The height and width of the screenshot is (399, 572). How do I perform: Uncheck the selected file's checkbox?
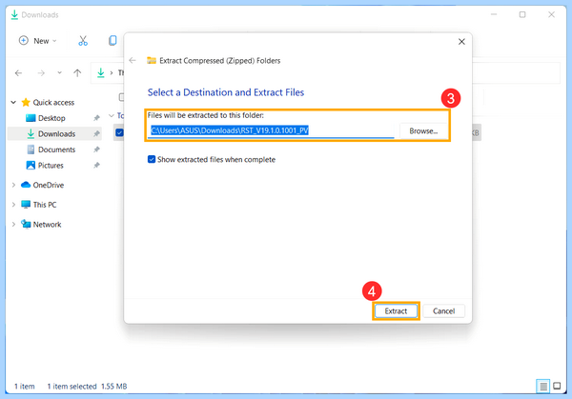(x=119, y=132)
